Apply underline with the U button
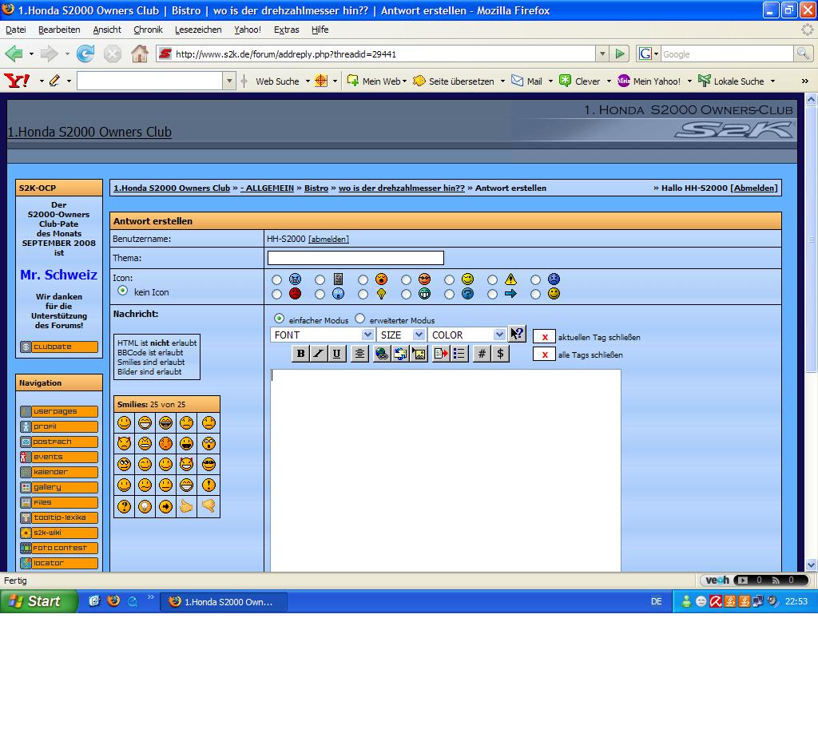 pos(337,354)
